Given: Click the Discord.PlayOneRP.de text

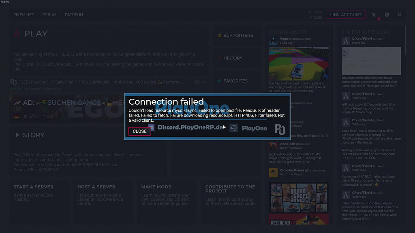Looking at the screenshot, I should (x=190, y=127).
